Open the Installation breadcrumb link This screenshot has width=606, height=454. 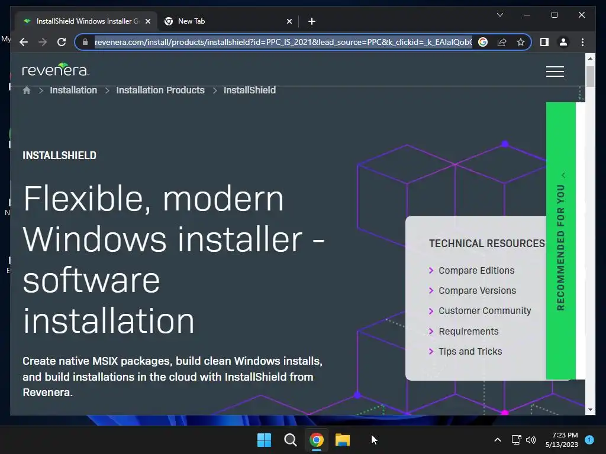point(73,90)
